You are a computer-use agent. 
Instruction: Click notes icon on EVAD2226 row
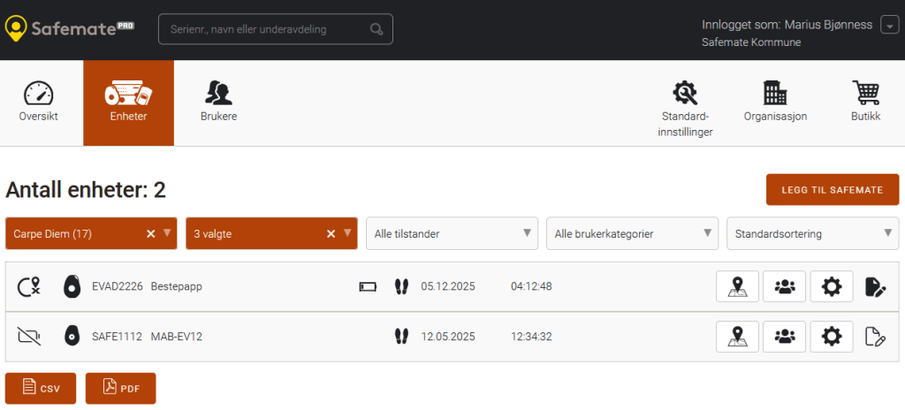873,286
